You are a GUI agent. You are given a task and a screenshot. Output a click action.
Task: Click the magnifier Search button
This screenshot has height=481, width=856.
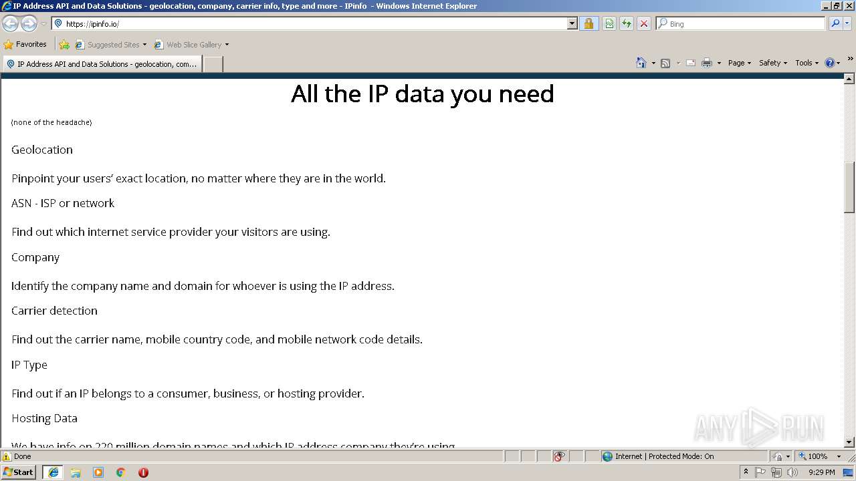835,23
